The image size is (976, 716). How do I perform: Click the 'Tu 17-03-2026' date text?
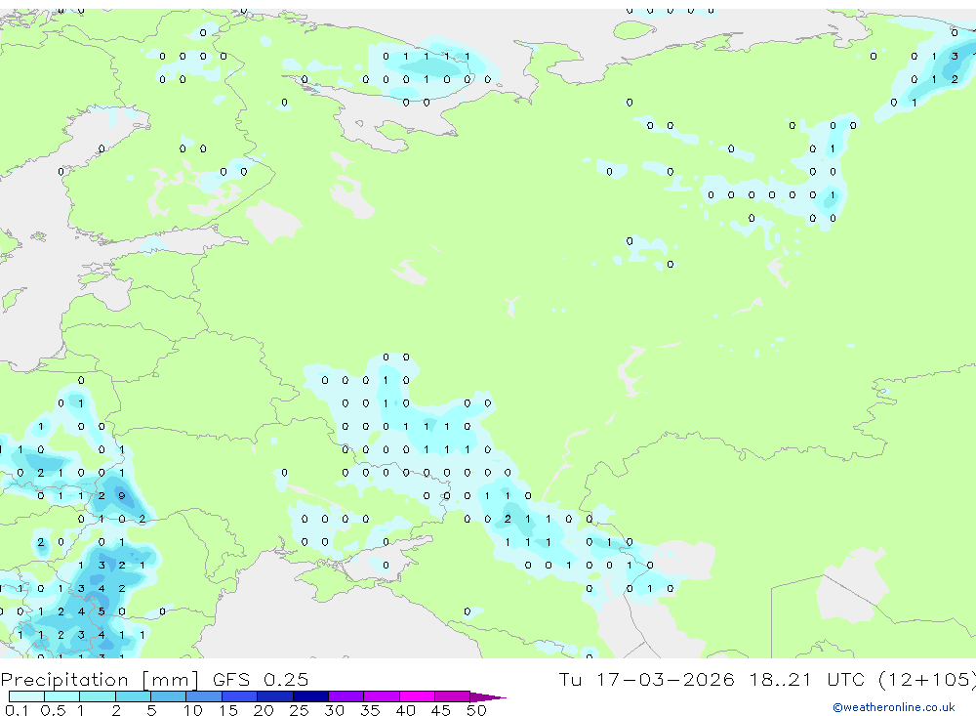pos(646,679)
